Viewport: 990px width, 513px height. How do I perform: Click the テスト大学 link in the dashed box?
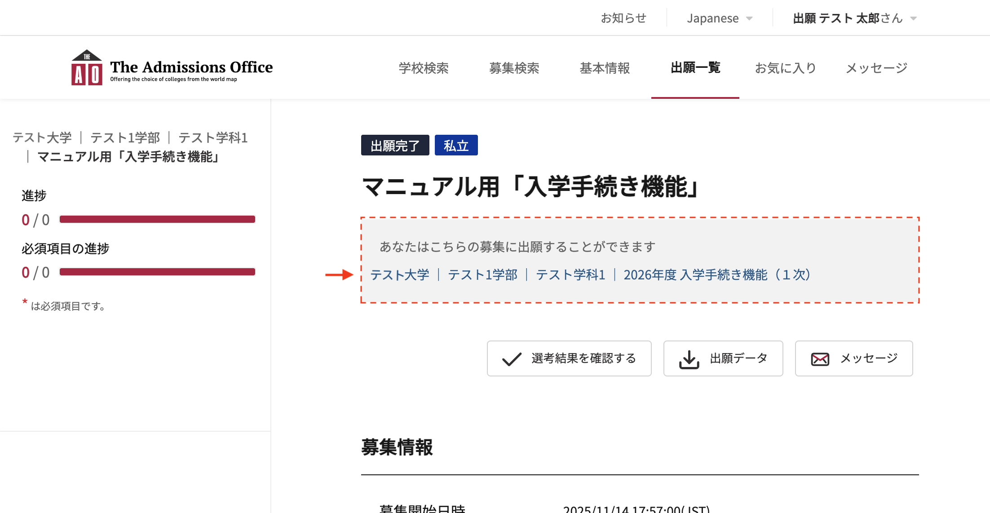(x=399, y=274)
